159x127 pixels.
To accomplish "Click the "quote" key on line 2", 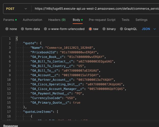I will (30, 43).
